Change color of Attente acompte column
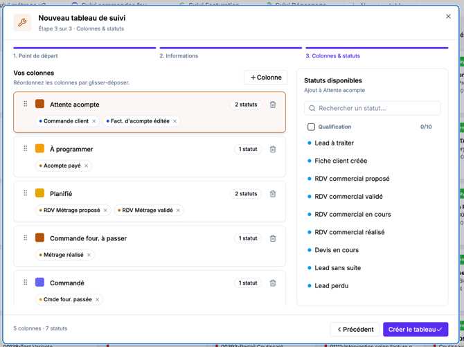 [x=39, y=104]
